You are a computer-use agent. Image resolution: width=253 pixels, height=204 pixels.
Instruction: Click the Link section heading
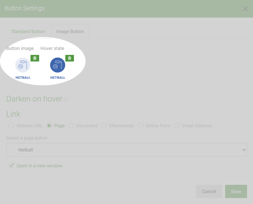pyautogui.click(x=13, y=114)
